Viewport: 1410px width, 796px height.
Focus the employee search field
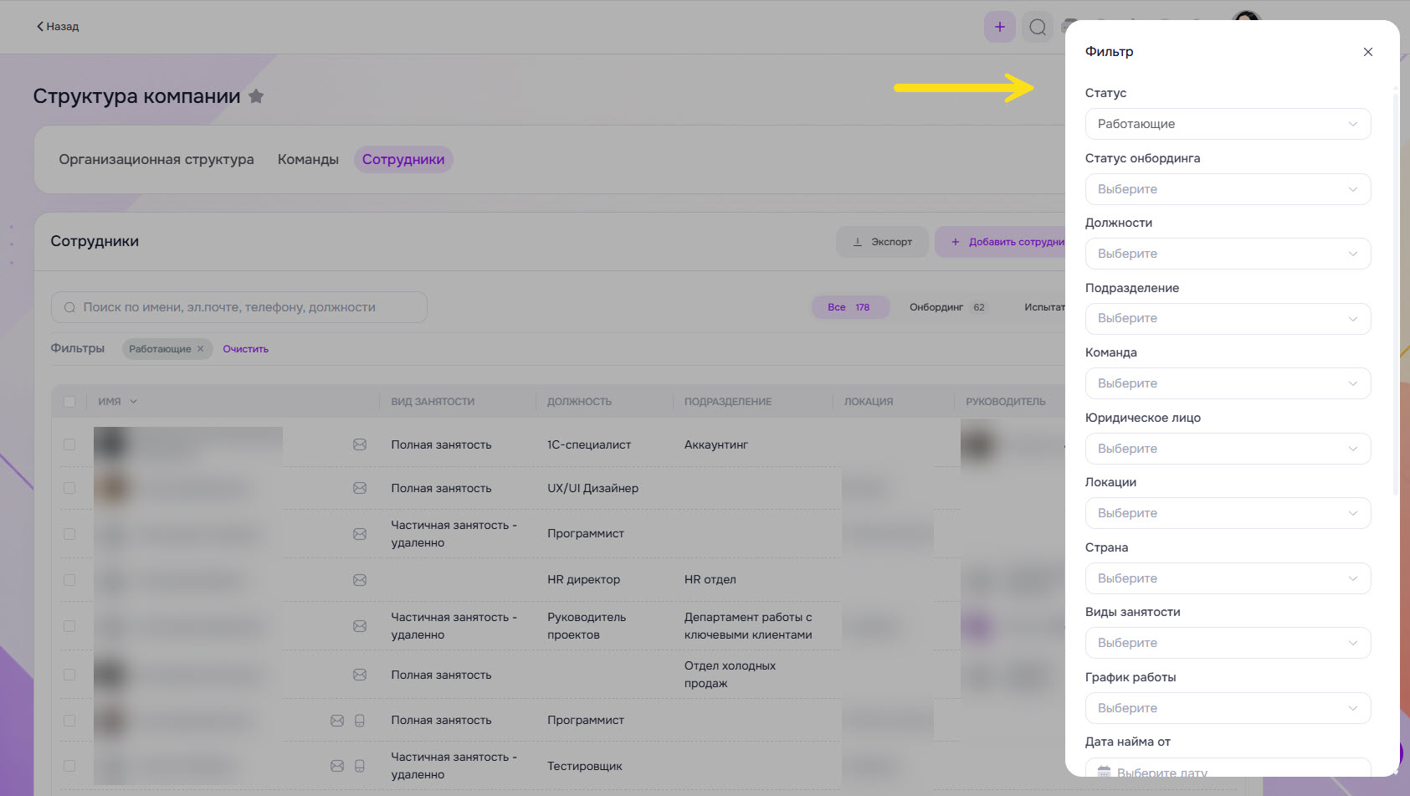(x=239, y=307)
